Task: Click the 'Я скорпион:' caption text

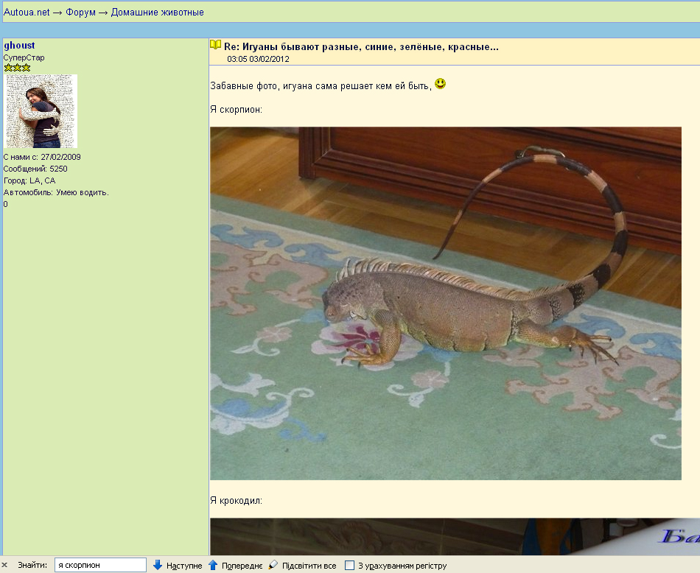Action: (x=236, y=109)
